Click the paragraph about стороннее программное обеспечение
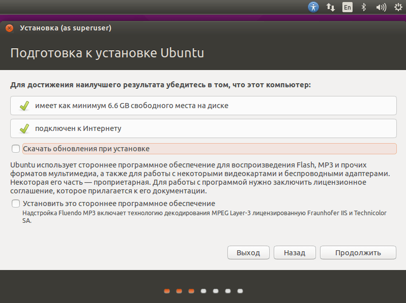Image resolution: width=406 pixels, height=303 pixels. point(200,178)
